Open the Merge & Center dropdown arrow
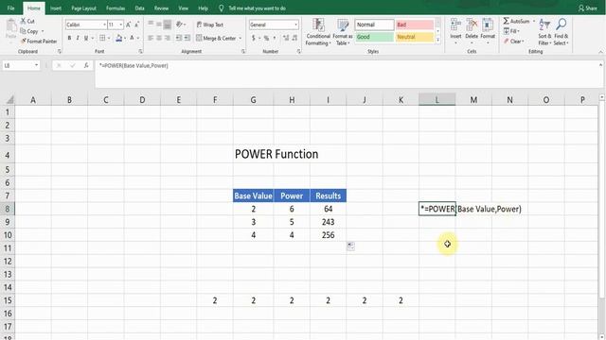This screenshot has height=340, width=606. pos(240,38)
